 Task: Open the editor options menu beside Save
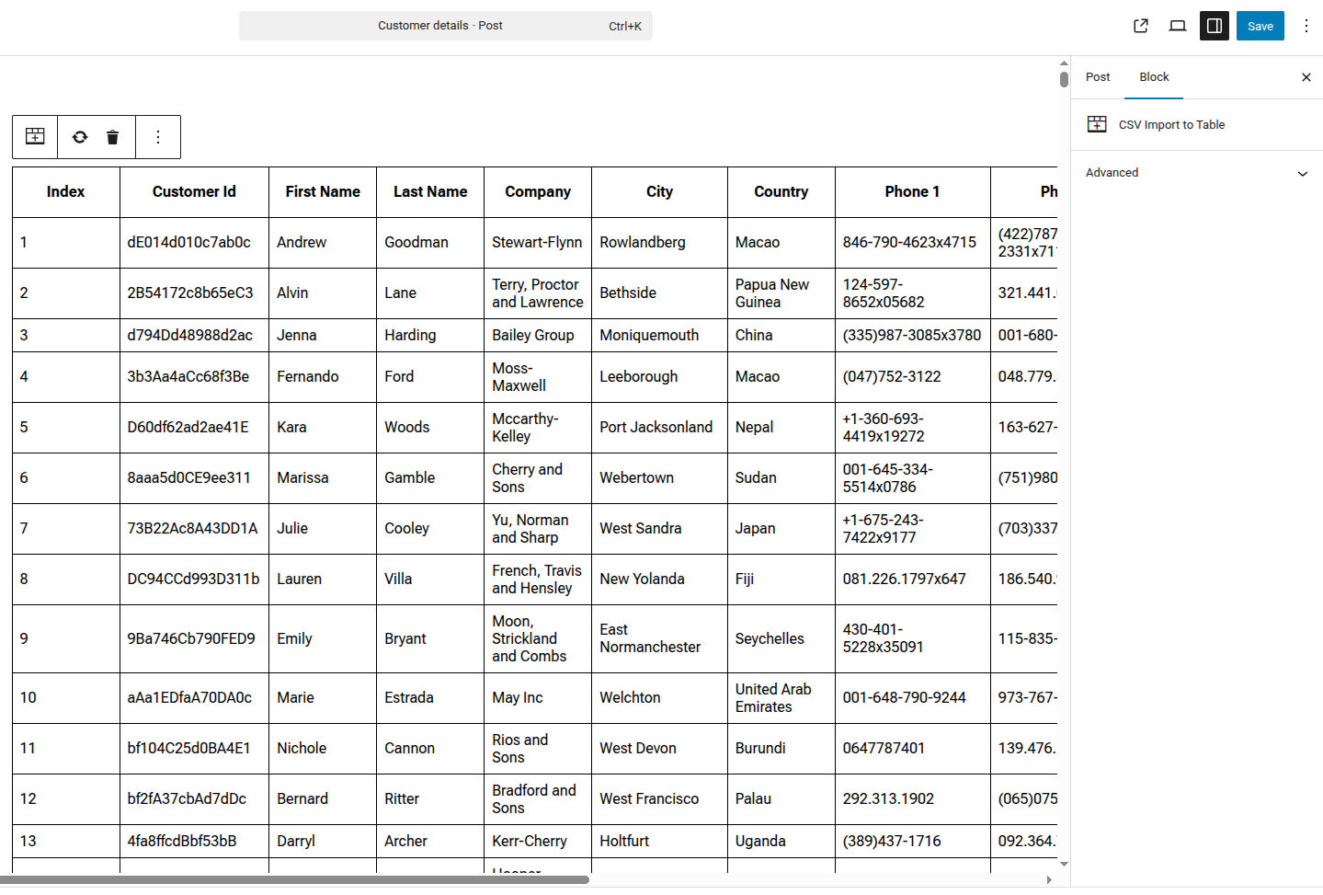click(1306, 26)
